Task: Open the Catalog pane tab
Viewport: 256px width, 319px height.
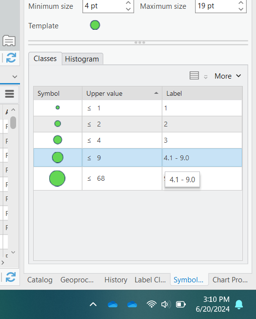Action: pyautogui.click(x=40, y=280)
